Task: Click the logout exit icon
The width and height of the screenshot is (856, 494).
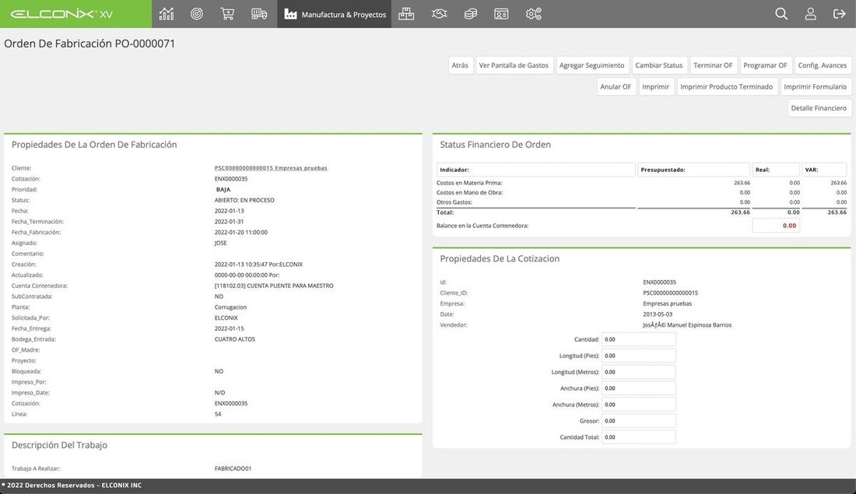Action: 839,14
